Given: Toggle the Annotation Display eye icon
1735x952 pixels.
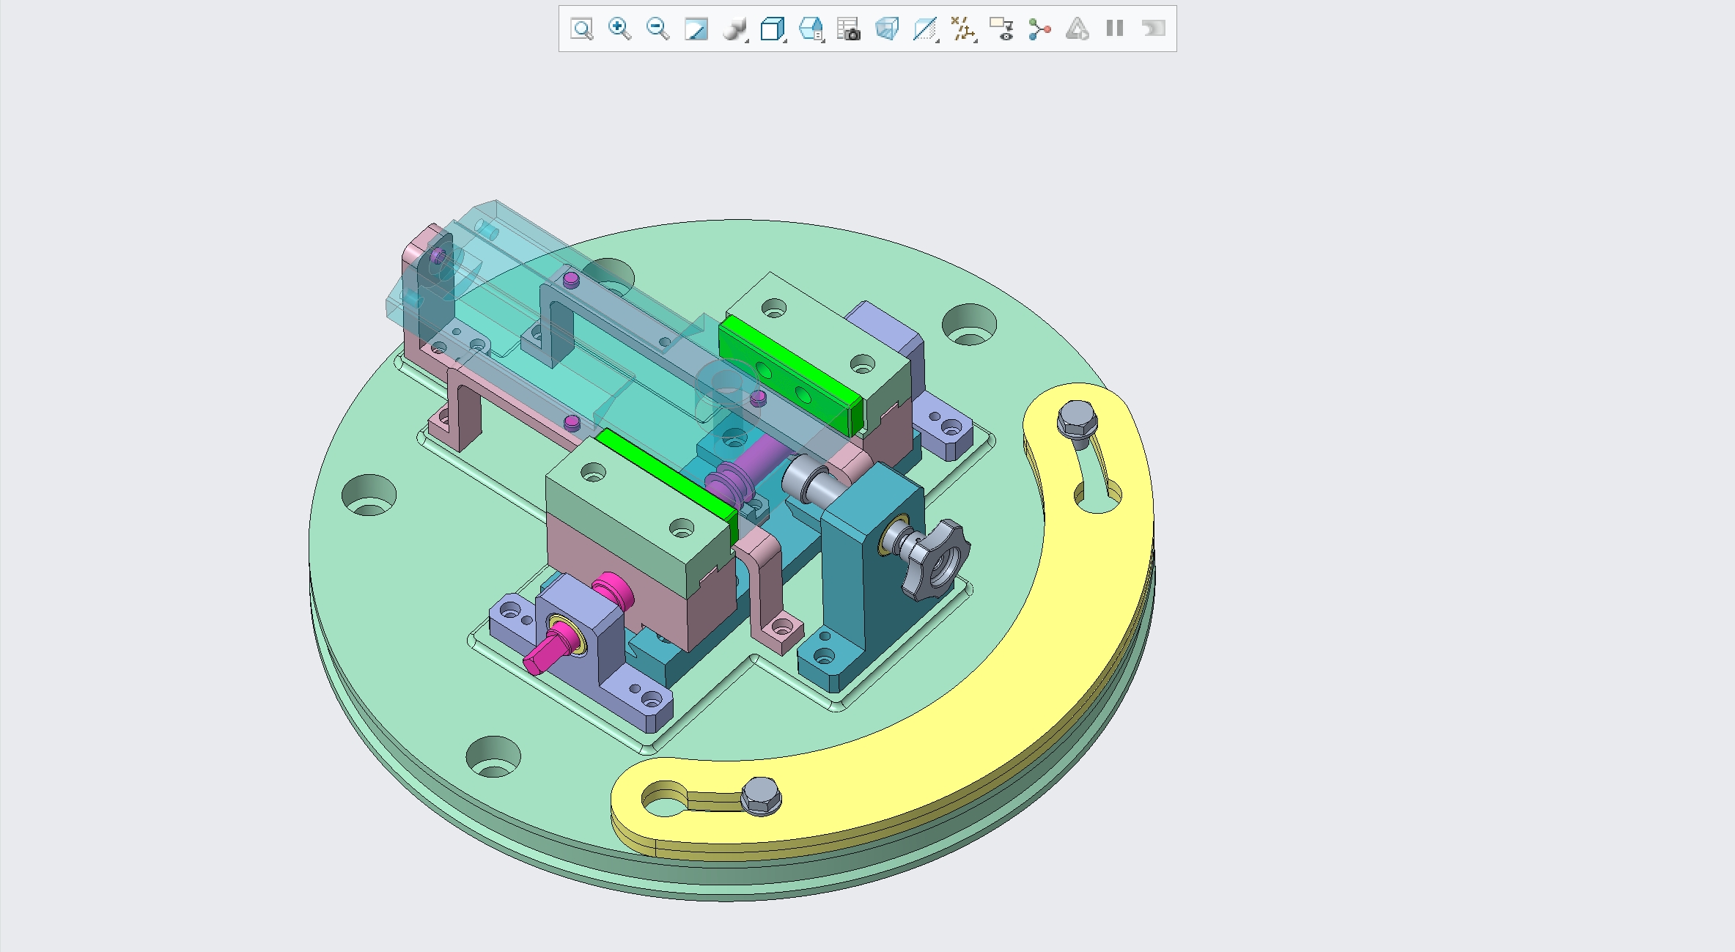Looking at the screenshot, I should point(1001,29).
